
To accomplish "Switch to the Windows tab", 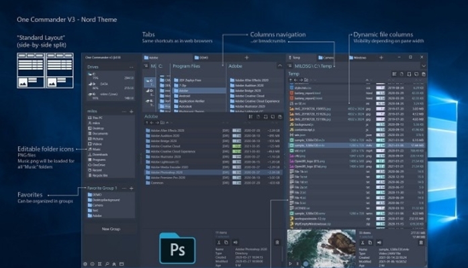I will (x=362, y=58).
